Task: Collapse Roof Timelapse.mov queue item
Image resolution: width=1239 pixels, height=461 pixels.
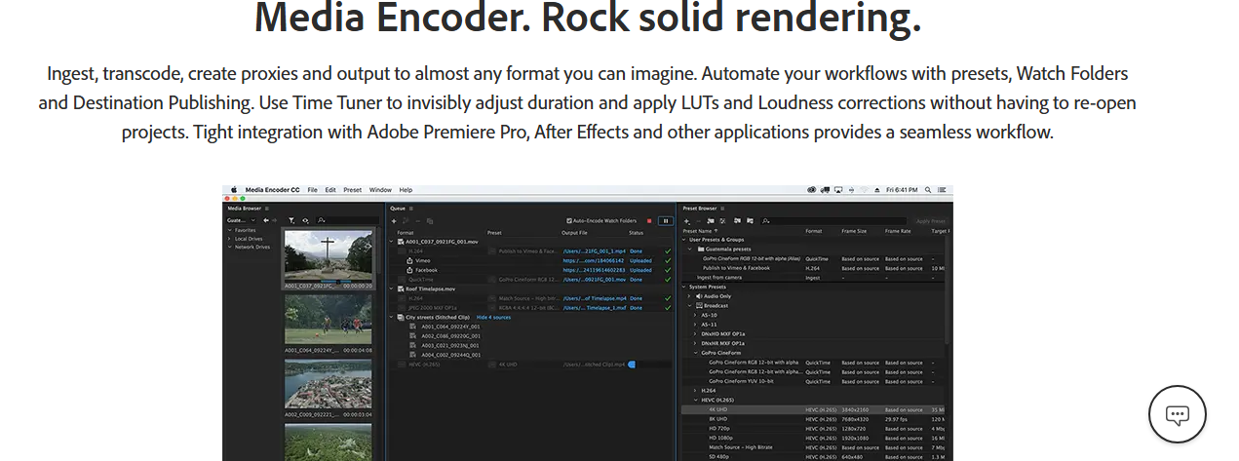Action: [392, 288]
